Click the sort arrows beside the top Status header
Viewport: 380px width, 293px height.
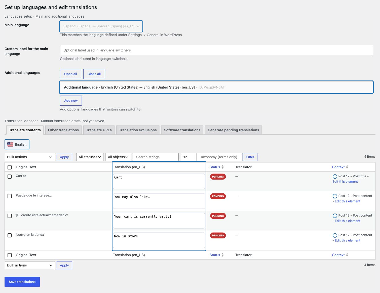pyautogui.click(x=222, y=167)
